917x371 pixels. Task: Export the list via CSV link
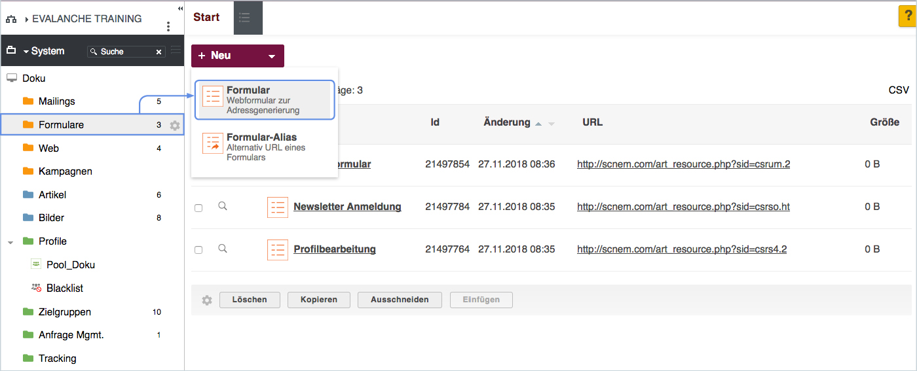(899, 90)
